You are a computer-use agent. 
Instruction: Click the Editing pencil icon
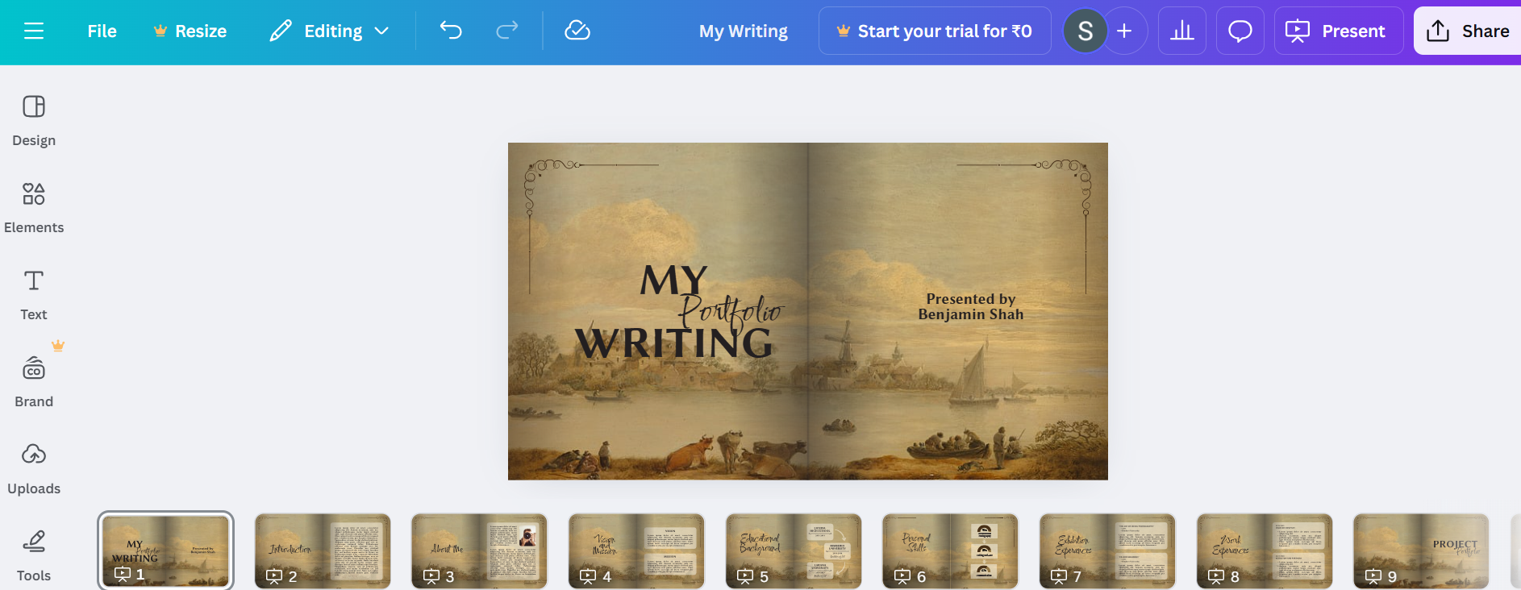[281, 31]
